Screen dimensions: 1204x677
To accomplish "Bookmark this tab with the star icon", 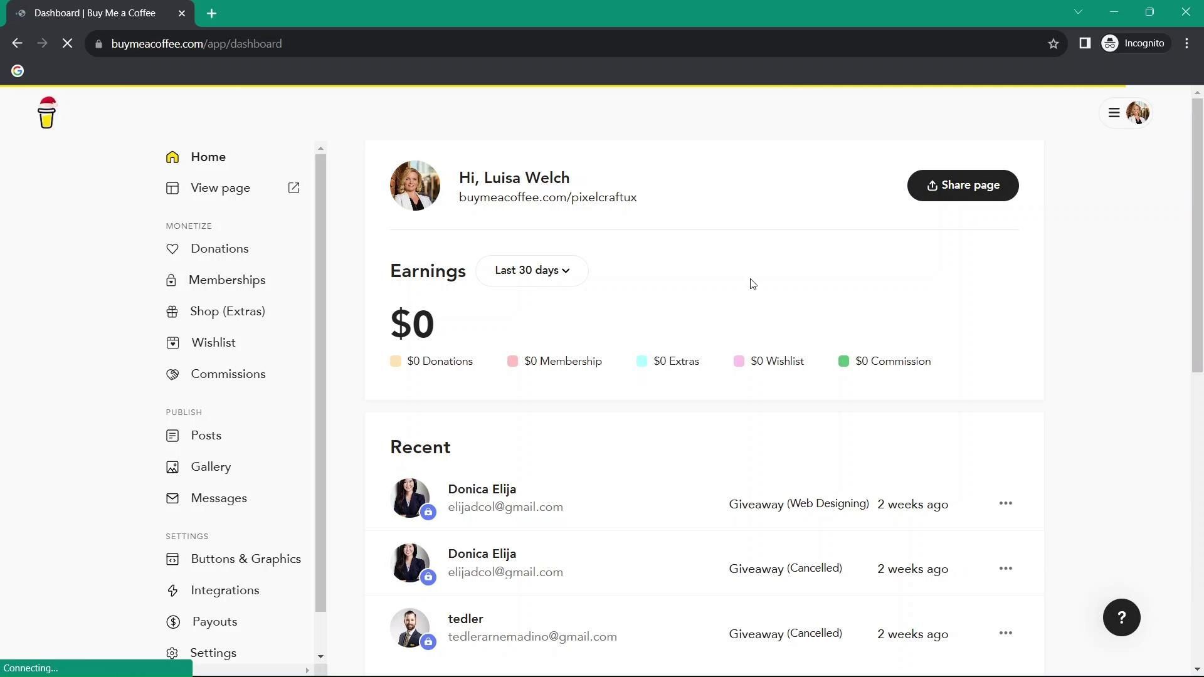I will [x=1053, y=44].
